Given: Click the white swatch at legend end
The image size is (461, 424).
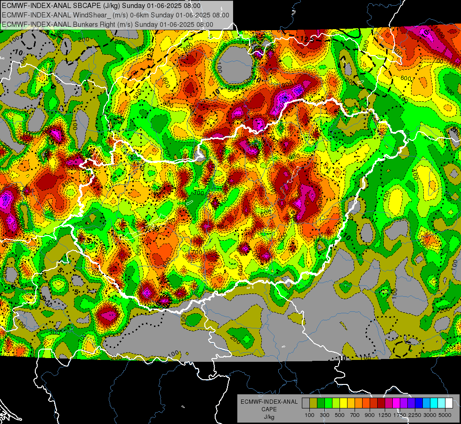Looking at the screenshot, I should (x=449, y=403).
